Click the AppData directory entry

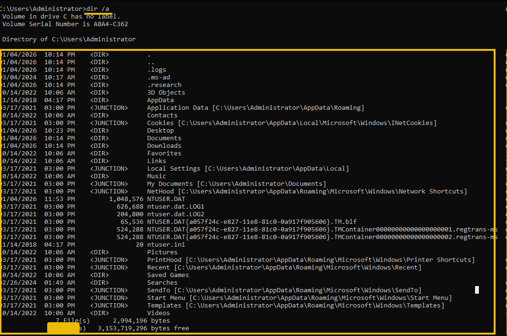pyautogui.click(x=161, y=100)
